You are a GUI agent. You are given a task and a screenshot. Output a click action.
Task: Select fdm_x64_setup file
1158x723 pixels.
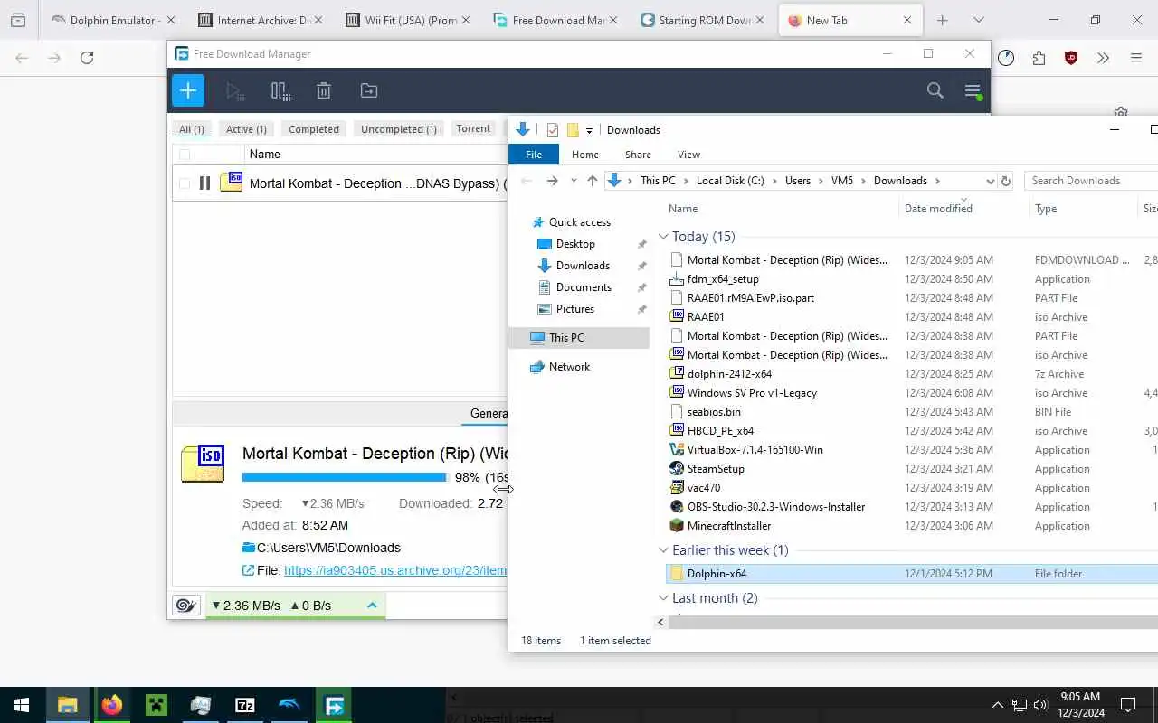click(723, 279)
